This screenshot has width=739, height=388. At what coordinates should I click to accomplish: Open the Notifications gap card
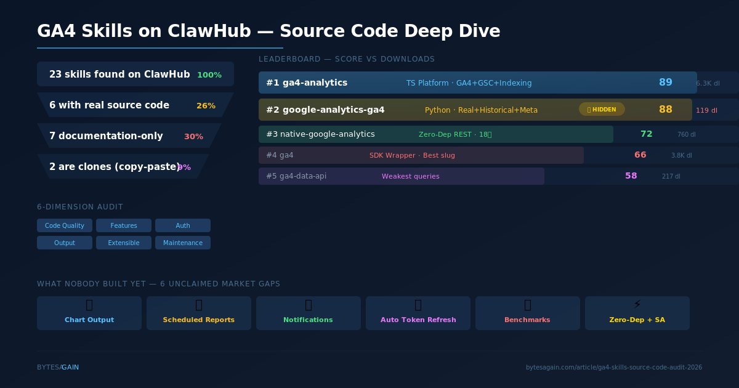(309, 313)
